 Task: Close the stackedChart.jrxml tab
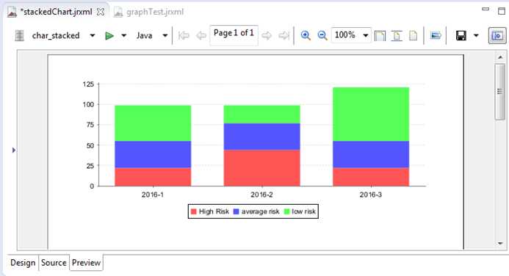point(101,12)
